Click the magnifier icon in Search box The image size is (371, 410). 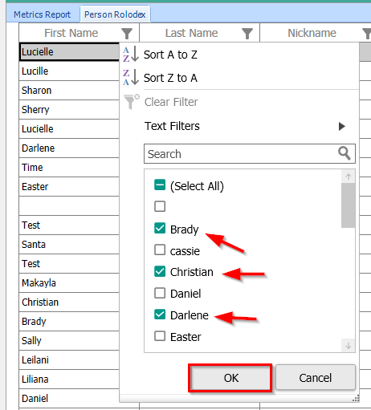344,153
